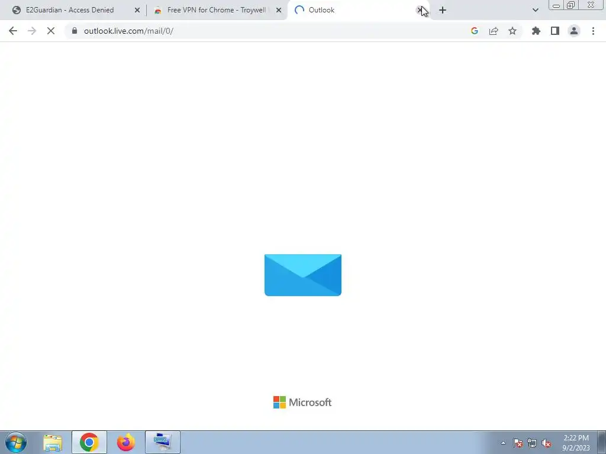Go back to the previous page
606x454 pixels.
13,31
